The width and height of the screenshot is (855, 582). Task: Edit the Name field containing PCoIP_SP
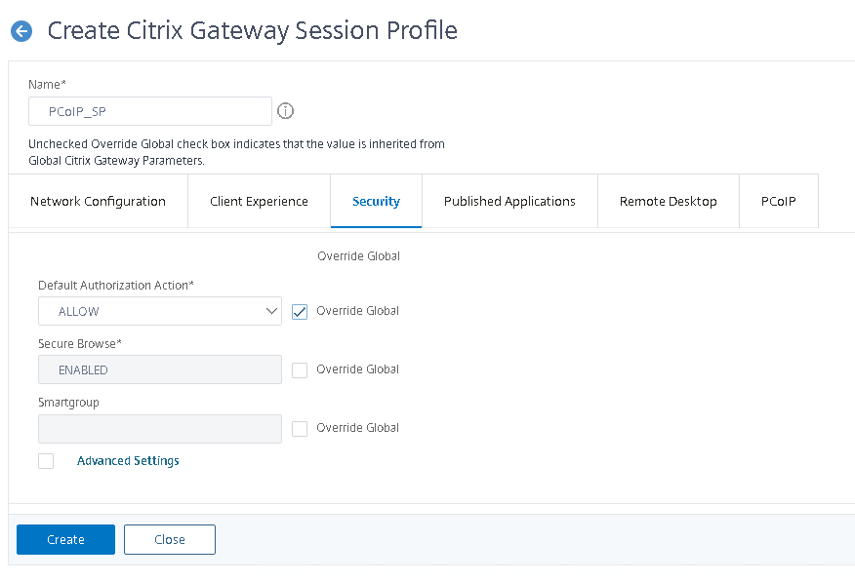point(150,111)
